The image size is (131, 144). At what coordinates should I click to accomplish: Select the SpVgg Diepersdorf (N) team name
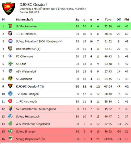(30, 139)
